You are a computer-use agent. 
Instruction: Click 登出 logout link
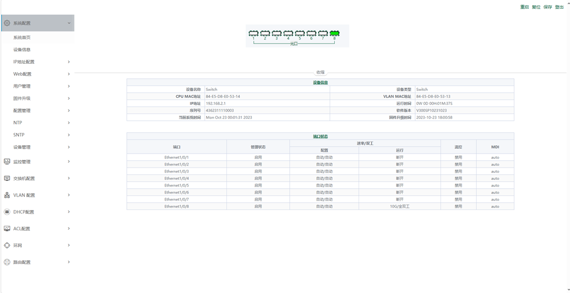coord(560,7)
